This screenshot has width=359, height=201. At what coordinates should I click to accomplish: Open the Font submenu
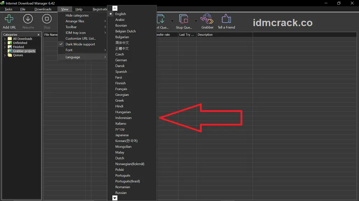83,50
